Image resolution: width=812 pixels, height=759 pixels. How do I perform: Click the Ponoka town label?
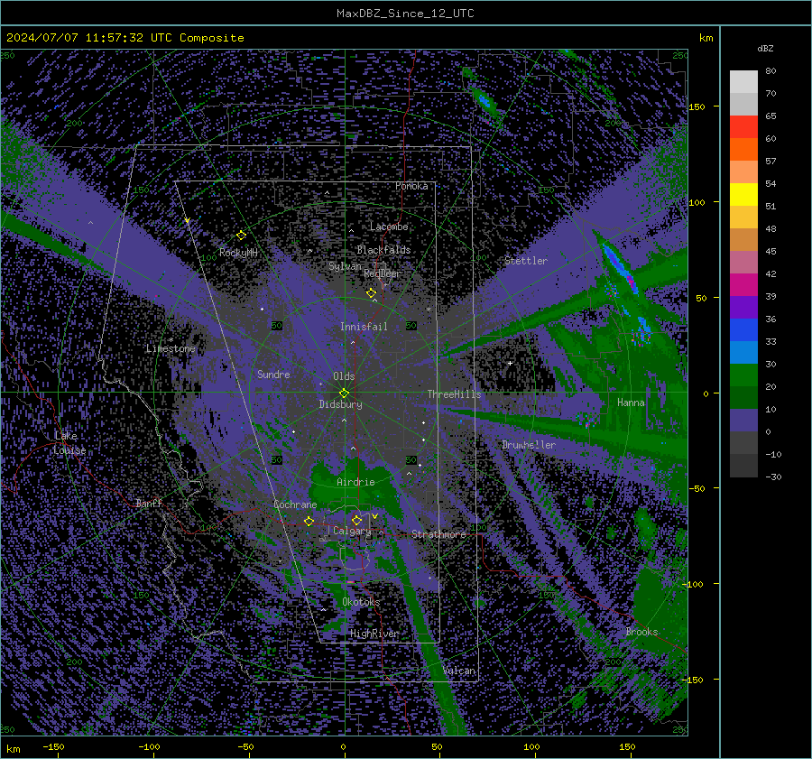click(411, 186)
